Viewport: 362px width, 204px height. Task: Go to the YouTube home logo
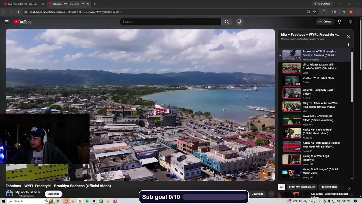click(22, 22)
